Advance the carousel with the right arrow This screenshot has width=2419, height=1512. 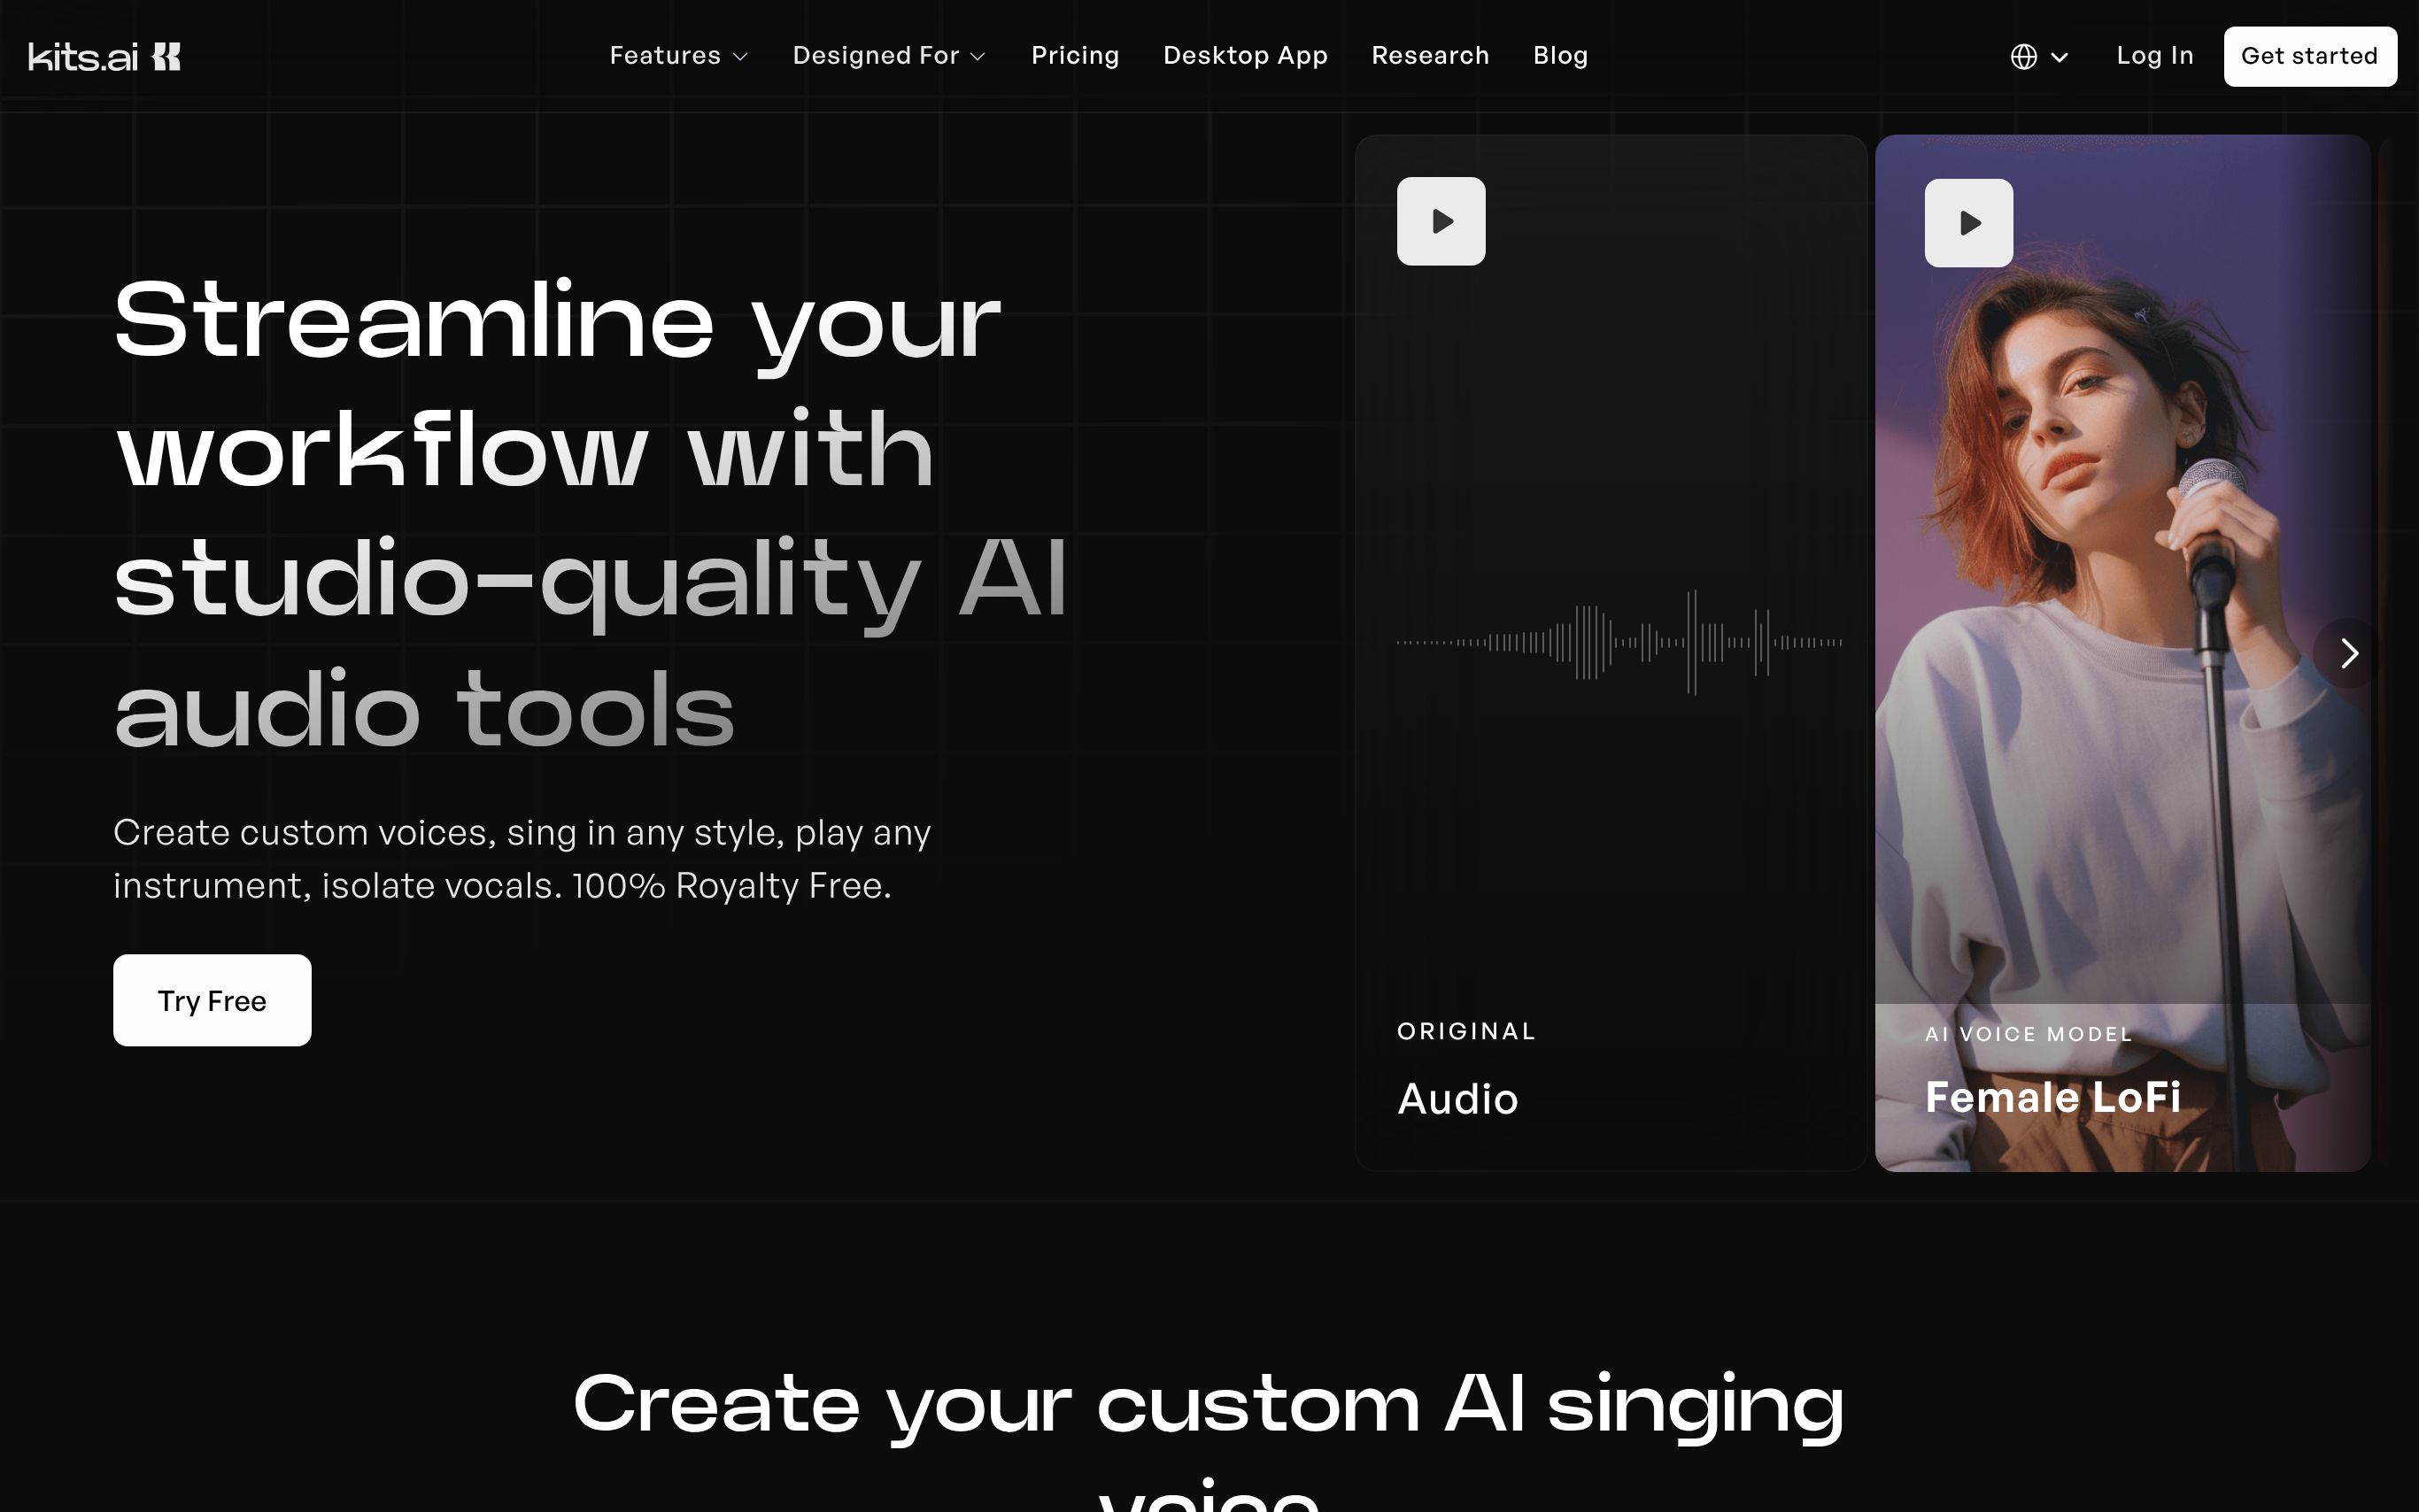click(x=2348, y=653)
